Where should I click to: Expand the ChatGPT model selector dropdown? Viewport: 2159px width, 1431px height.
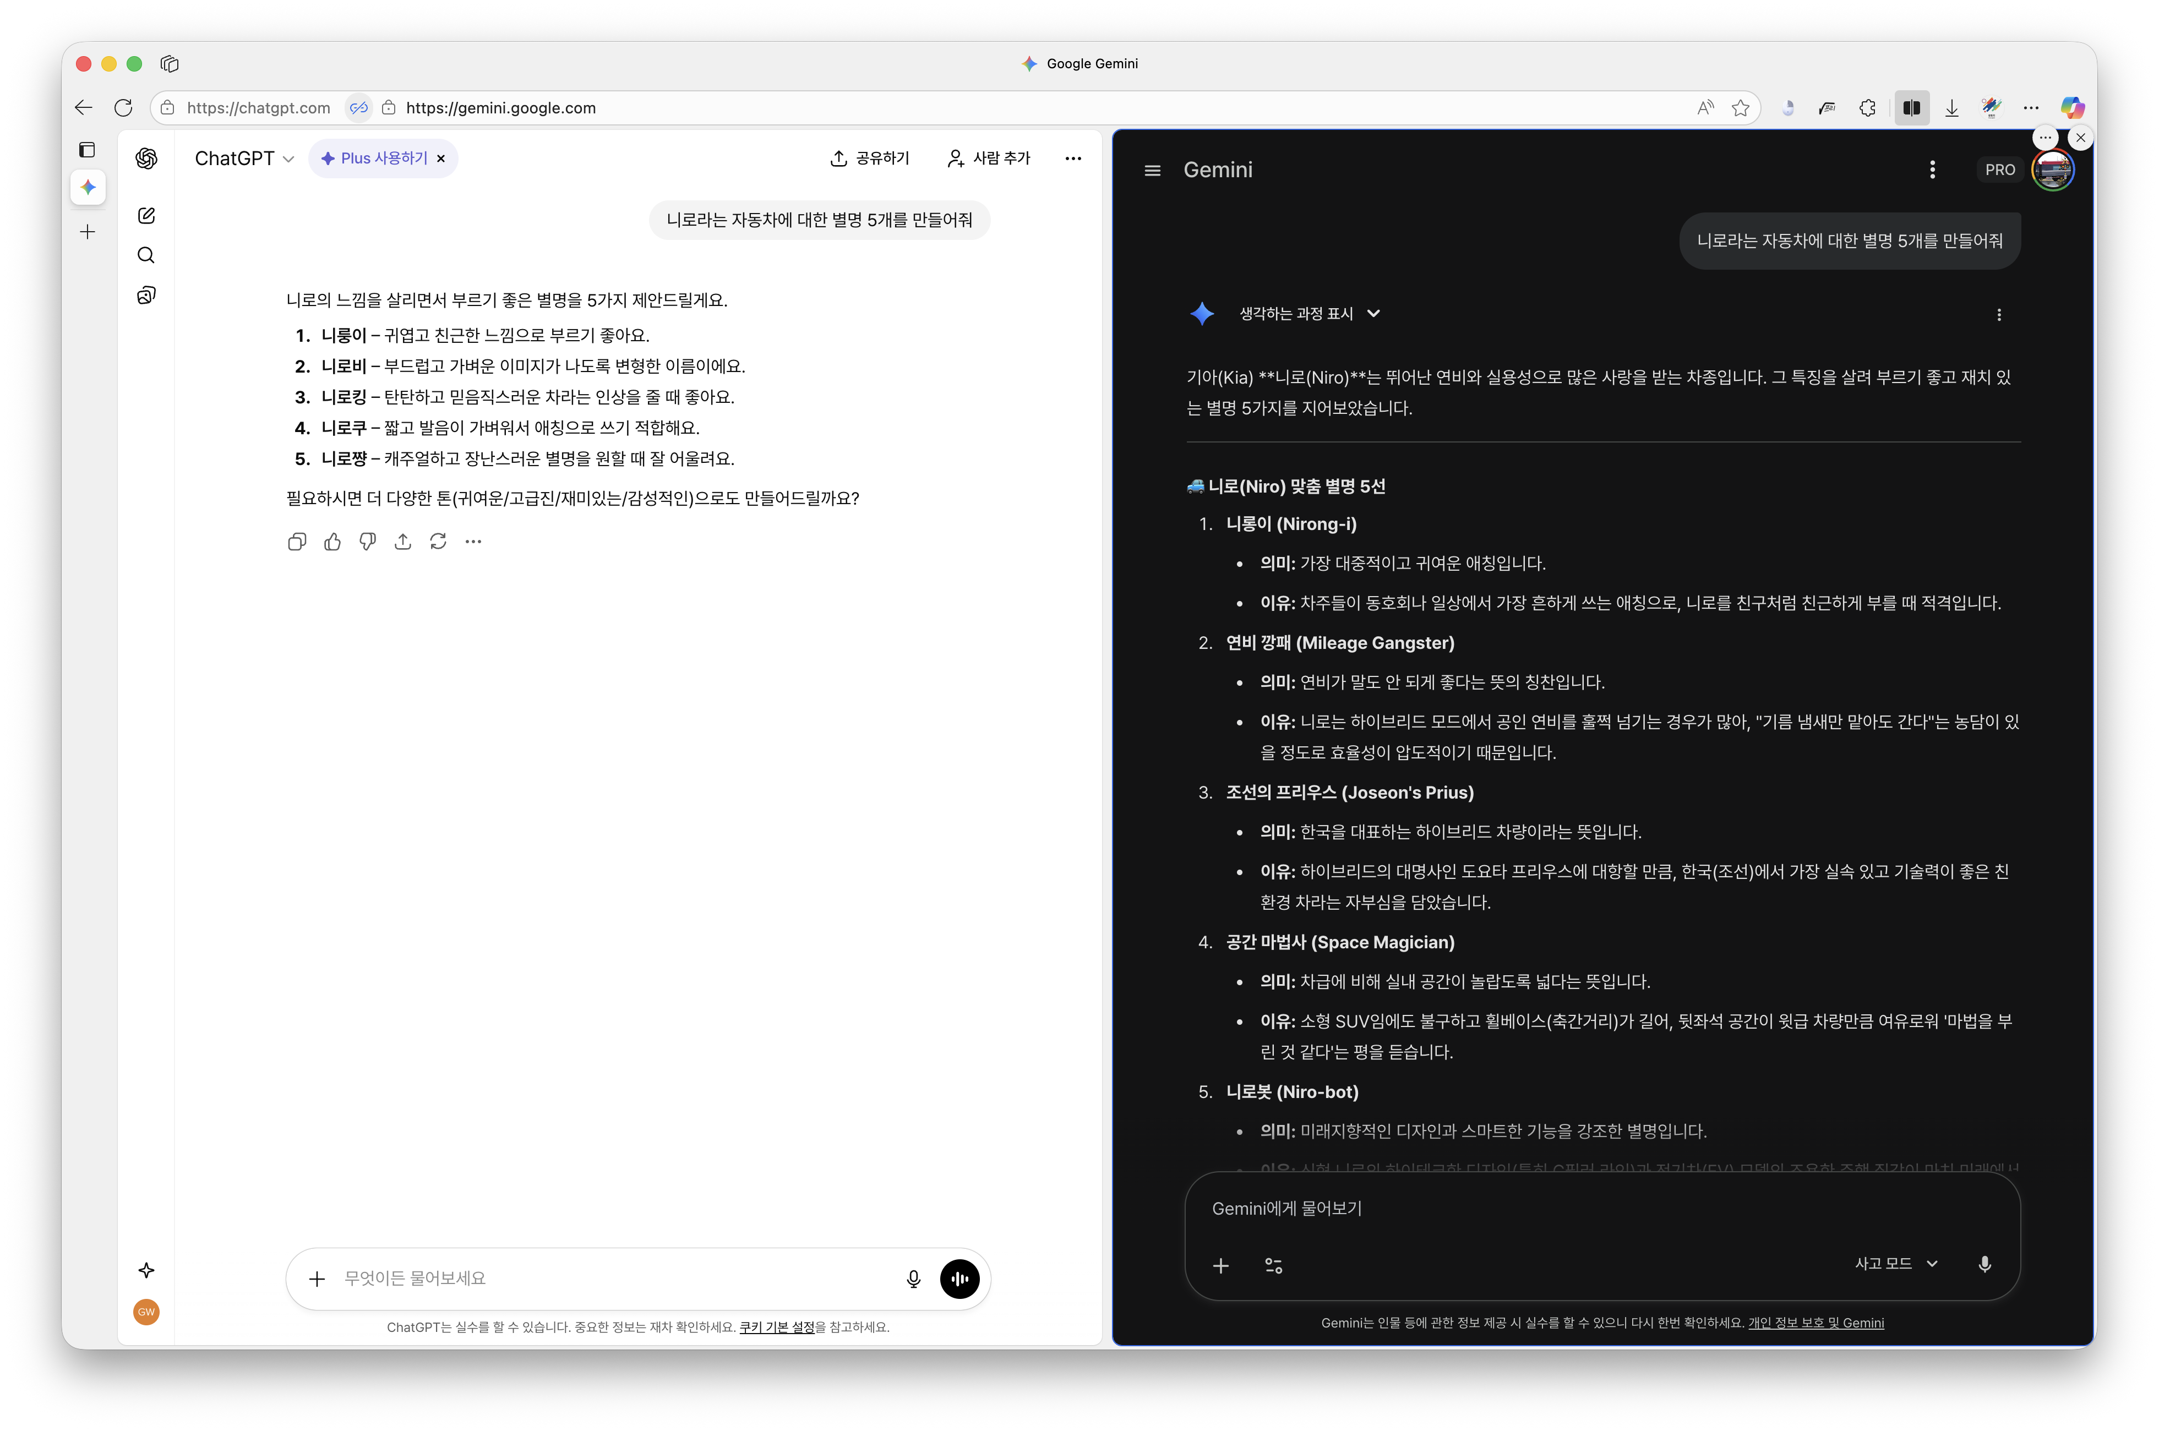[244, 159]
